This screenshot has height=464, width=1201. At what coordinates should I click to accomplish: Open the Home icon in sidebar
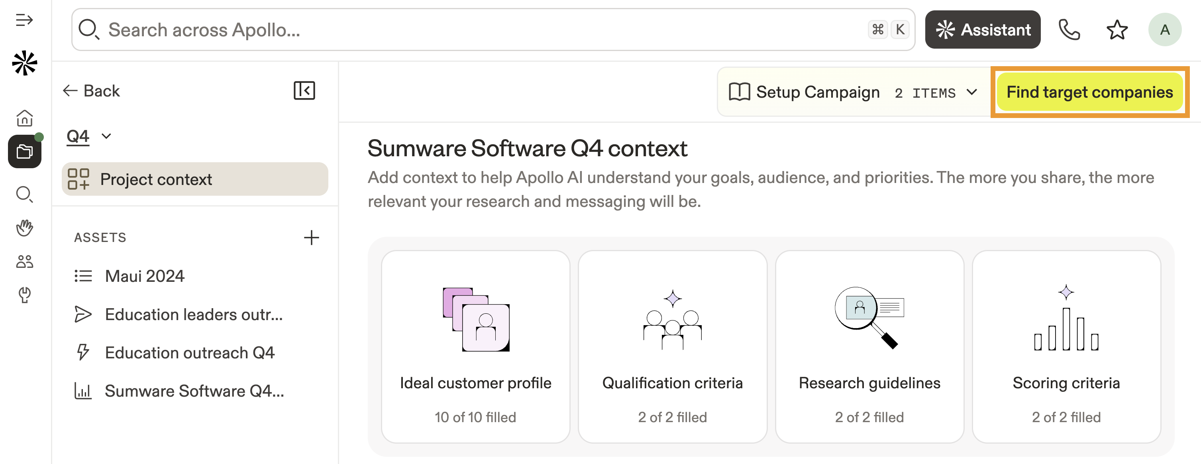(x=24, y=118)
